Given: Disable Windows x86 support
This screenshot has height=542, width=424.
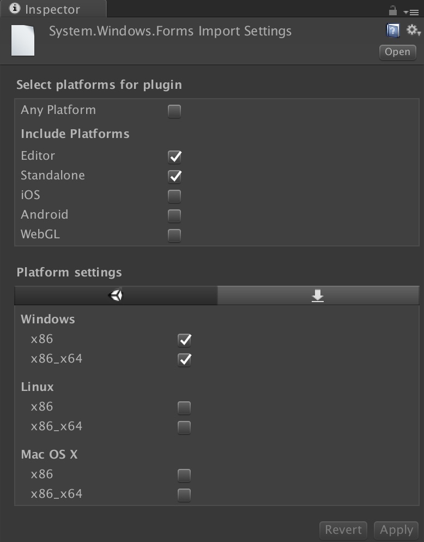Looking at the screenshot, I should point(184,339).
